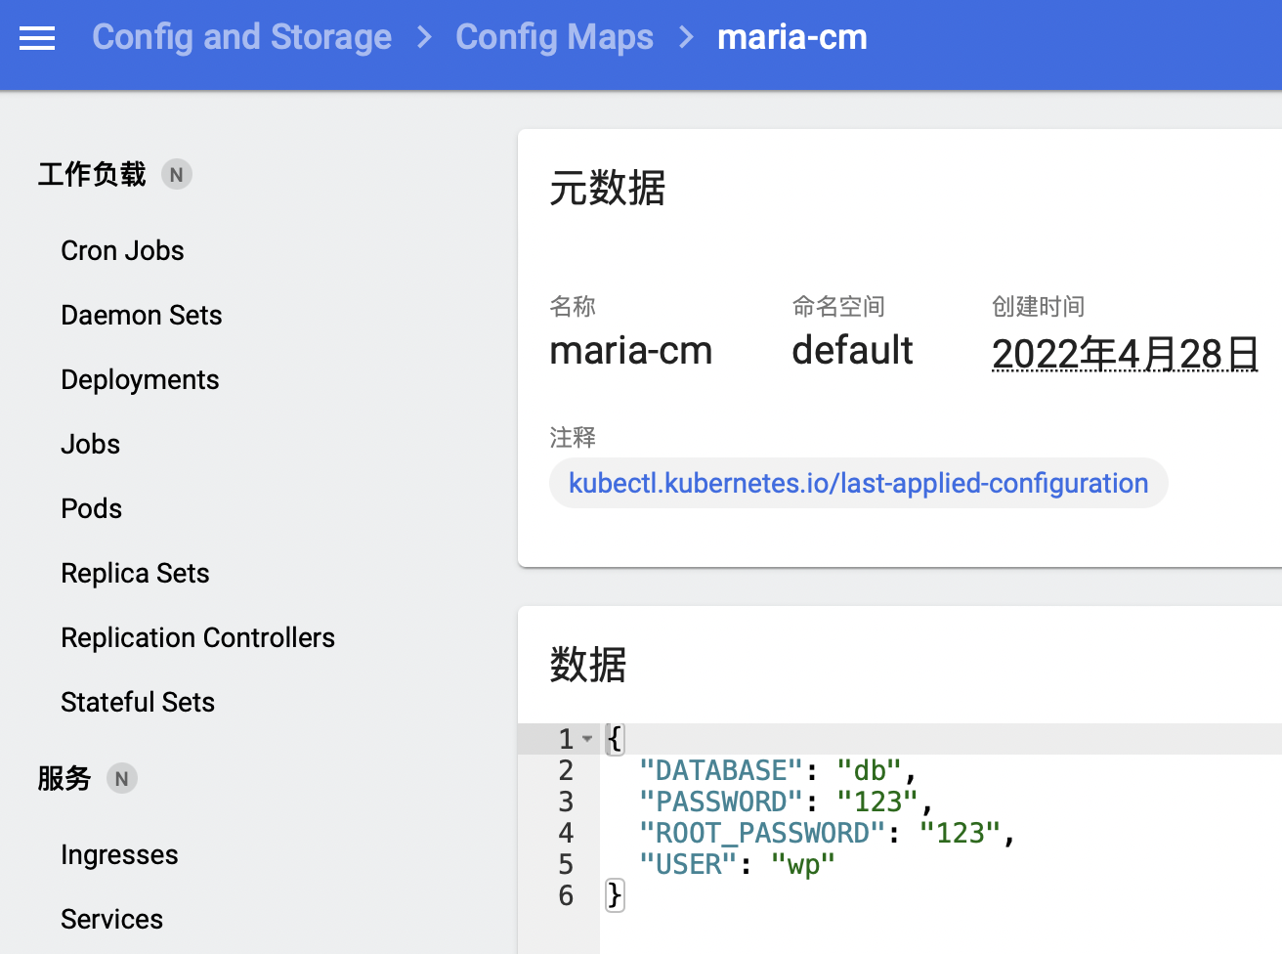1282x954 pixels.
Task: Open Stateful Sets list
Action: [137, 703]
